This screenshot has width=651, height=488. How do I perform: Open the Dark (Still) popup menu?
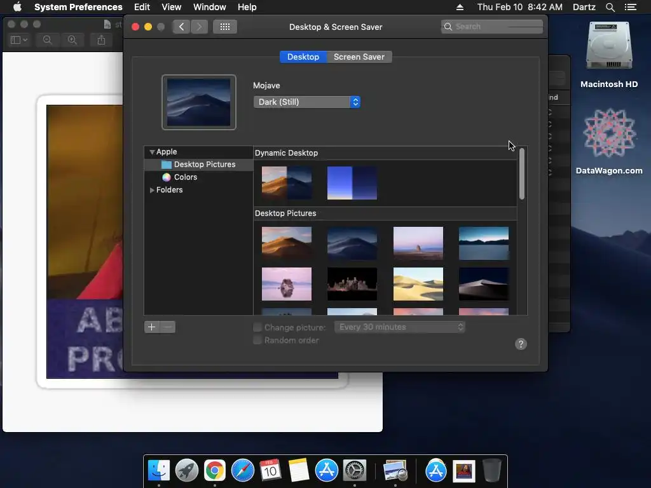pos(307,102)
